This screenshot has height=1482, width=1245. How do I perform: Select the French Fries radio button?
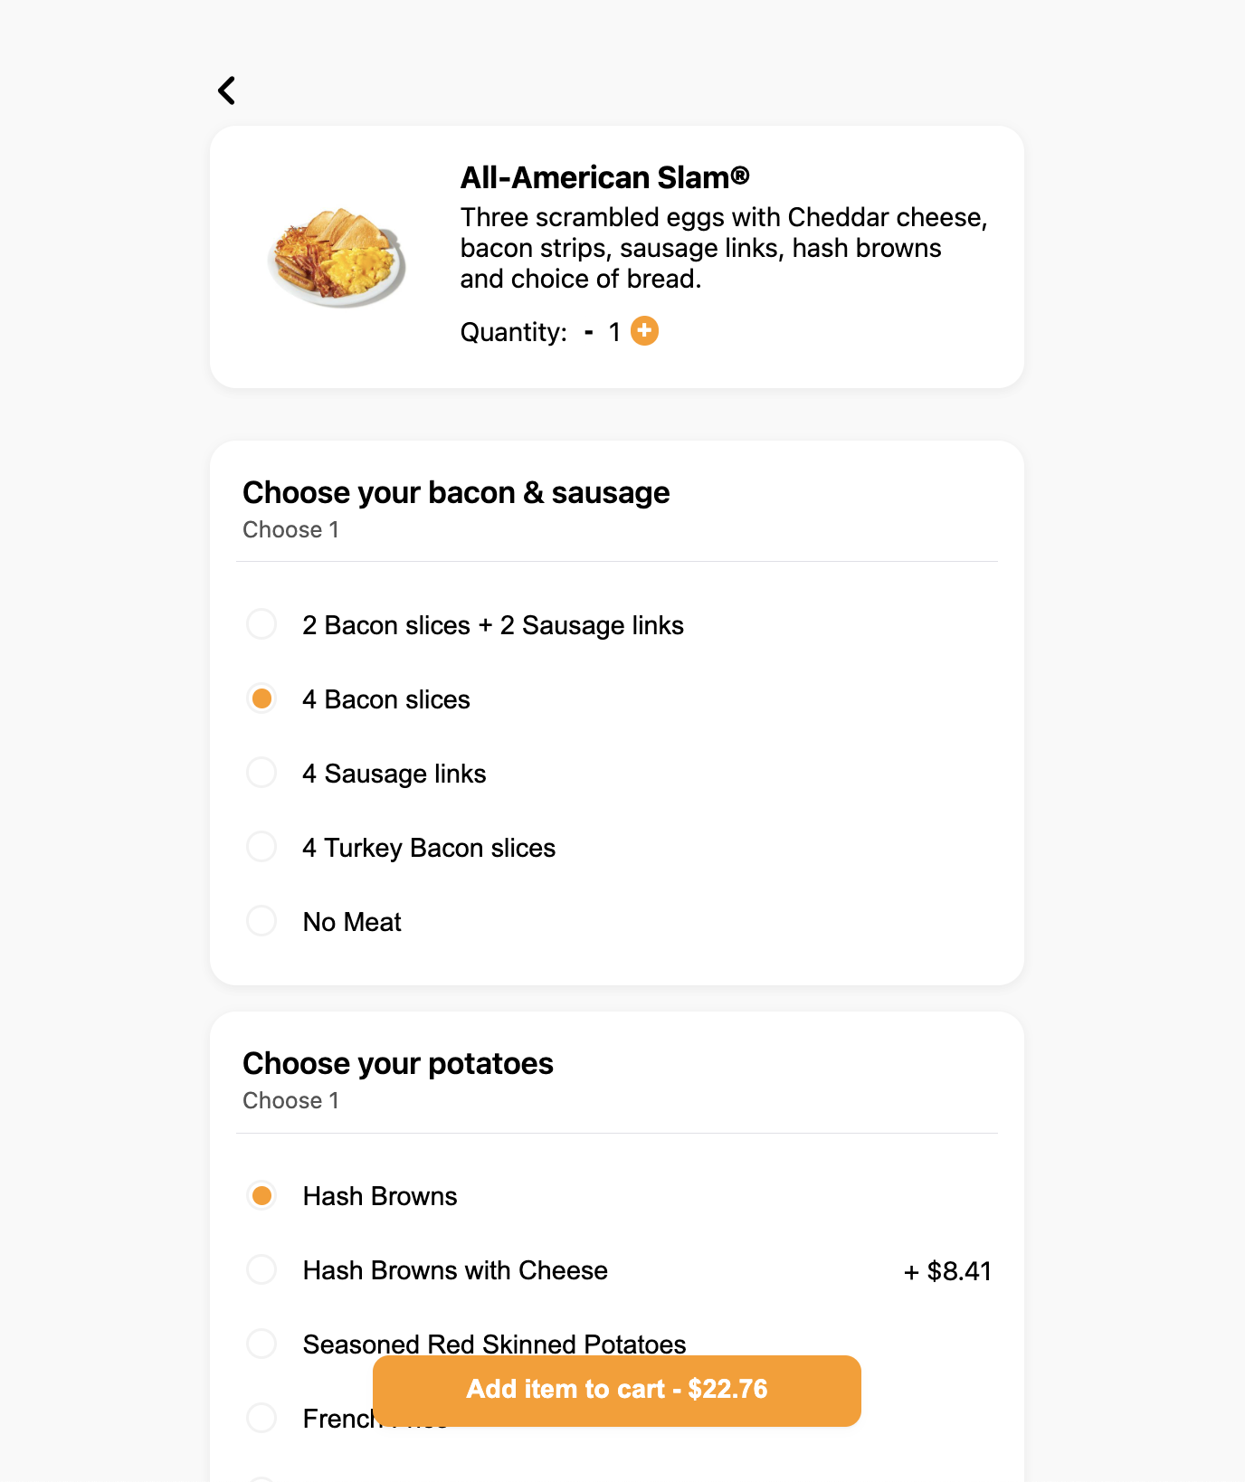click(x=261, y=1418)
